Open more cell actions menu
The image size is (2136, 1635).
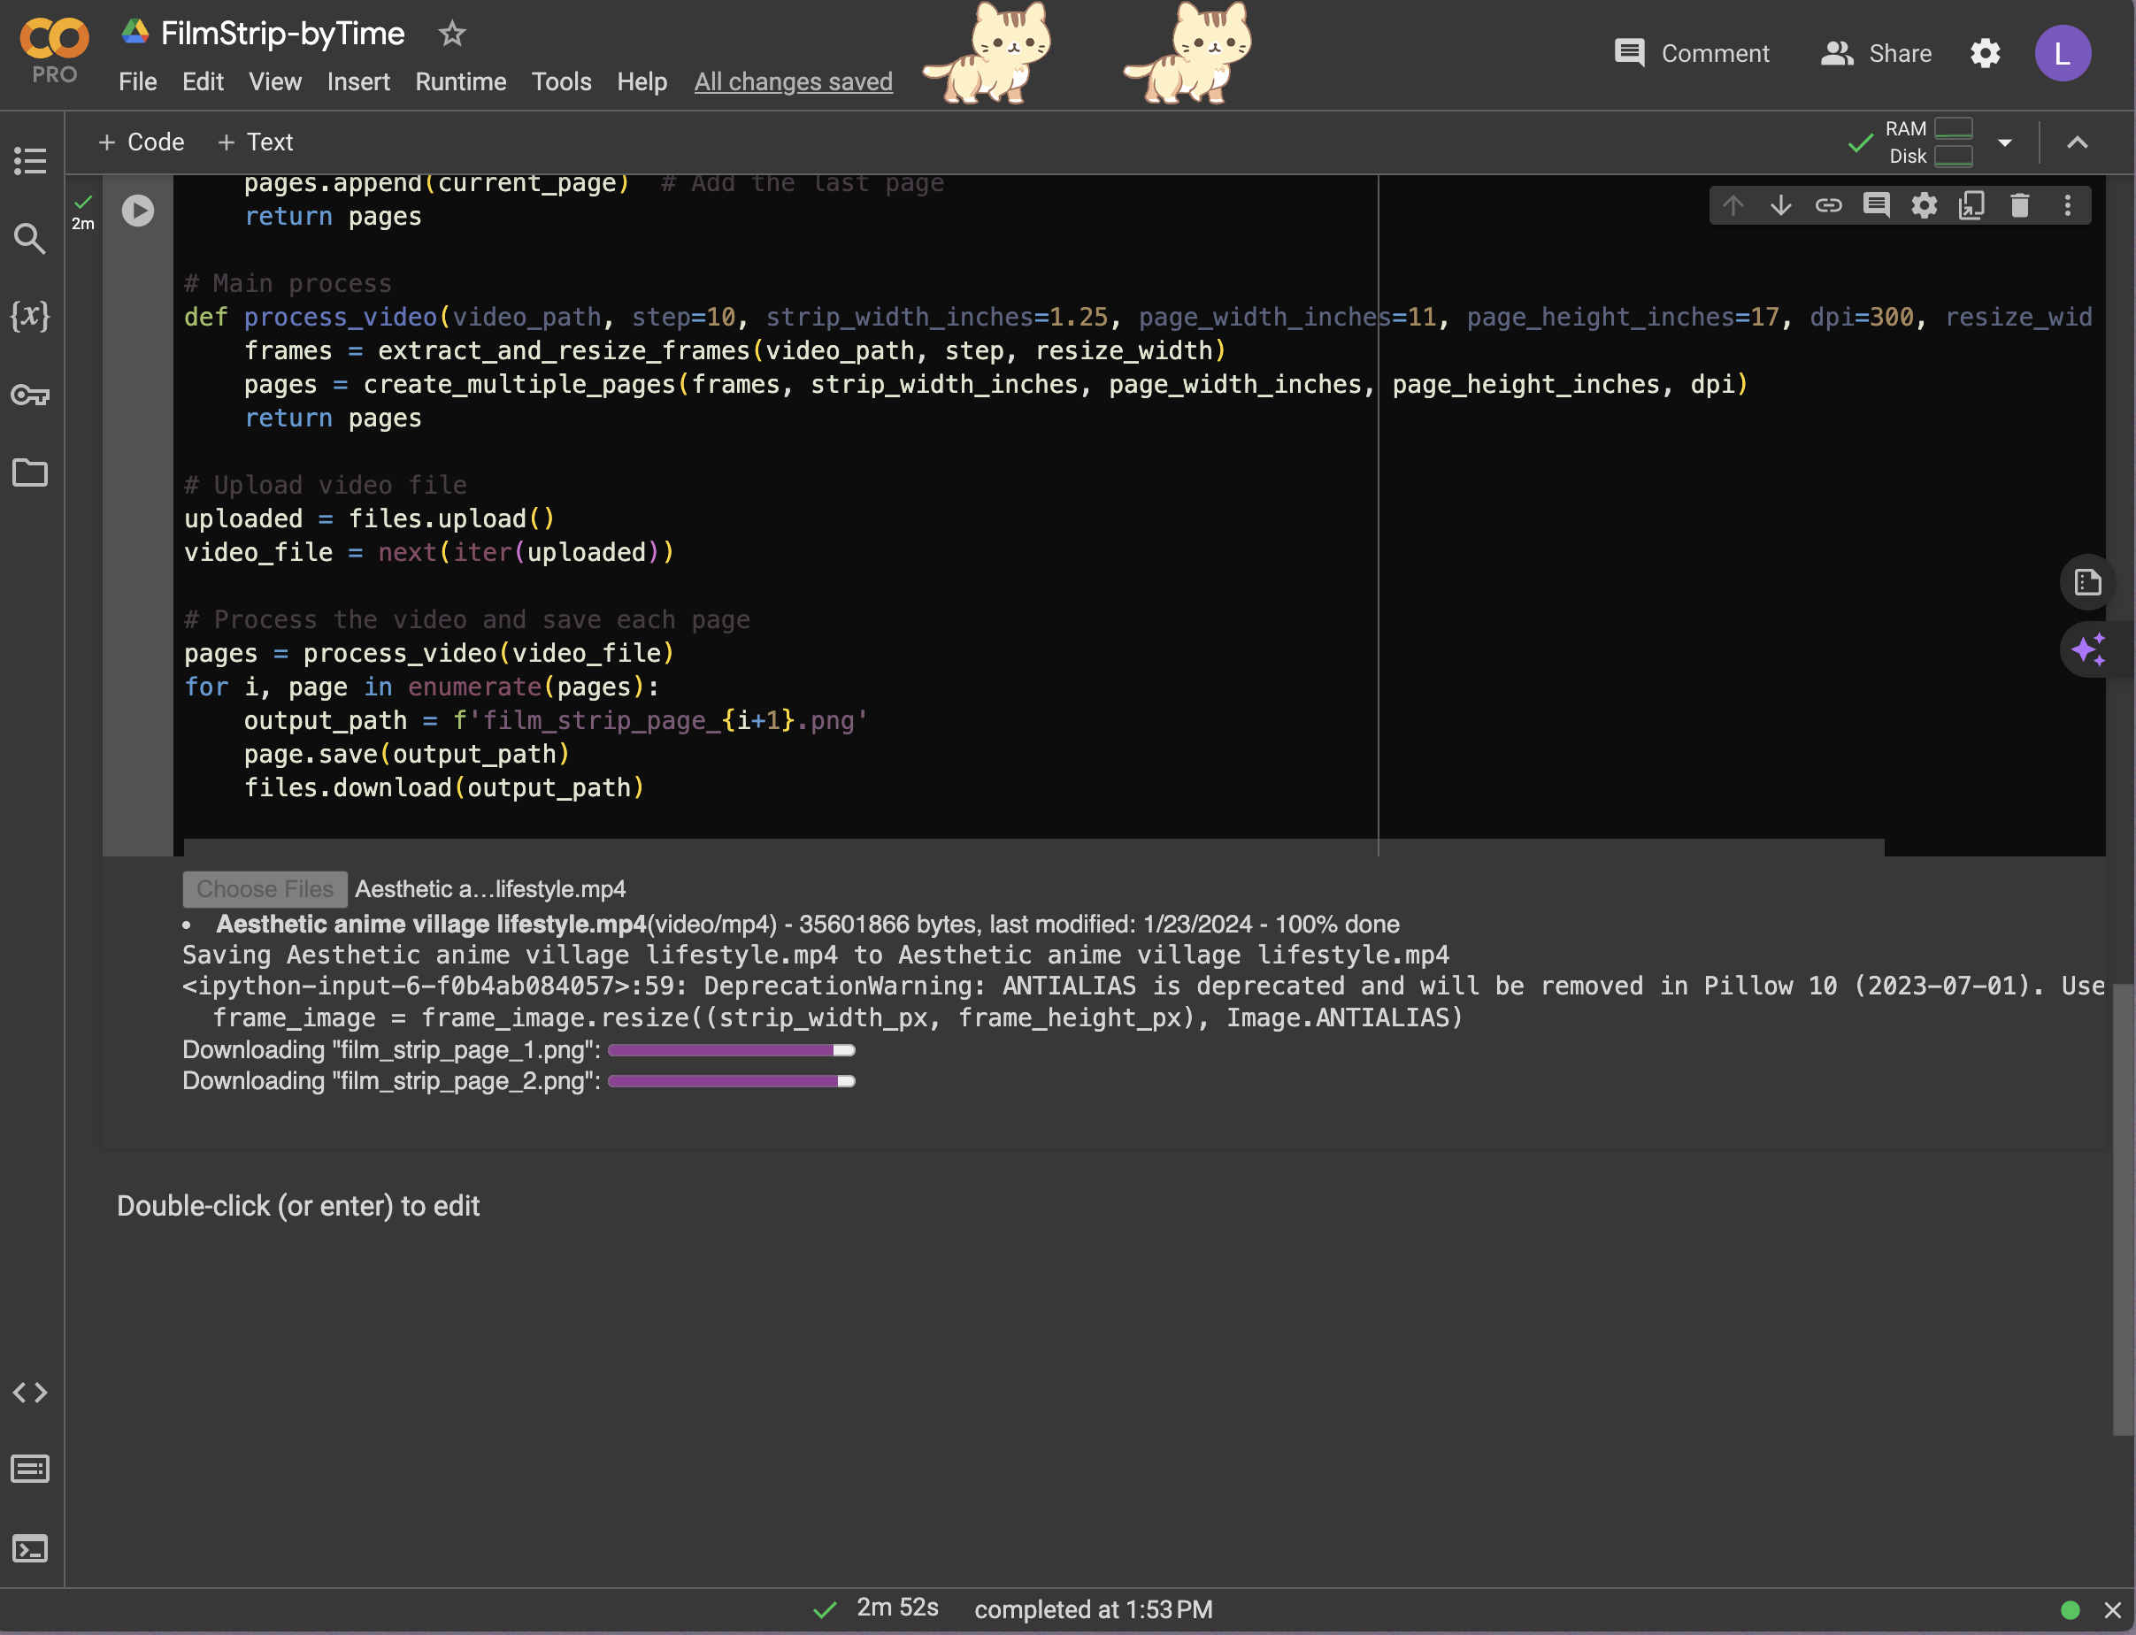coord(2067,205)
